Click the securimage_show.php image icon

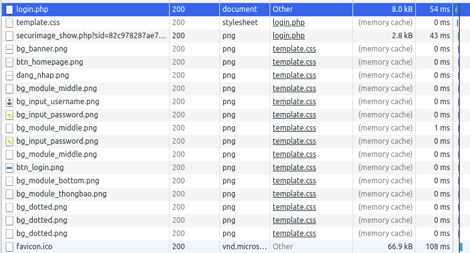click(9, 36)
